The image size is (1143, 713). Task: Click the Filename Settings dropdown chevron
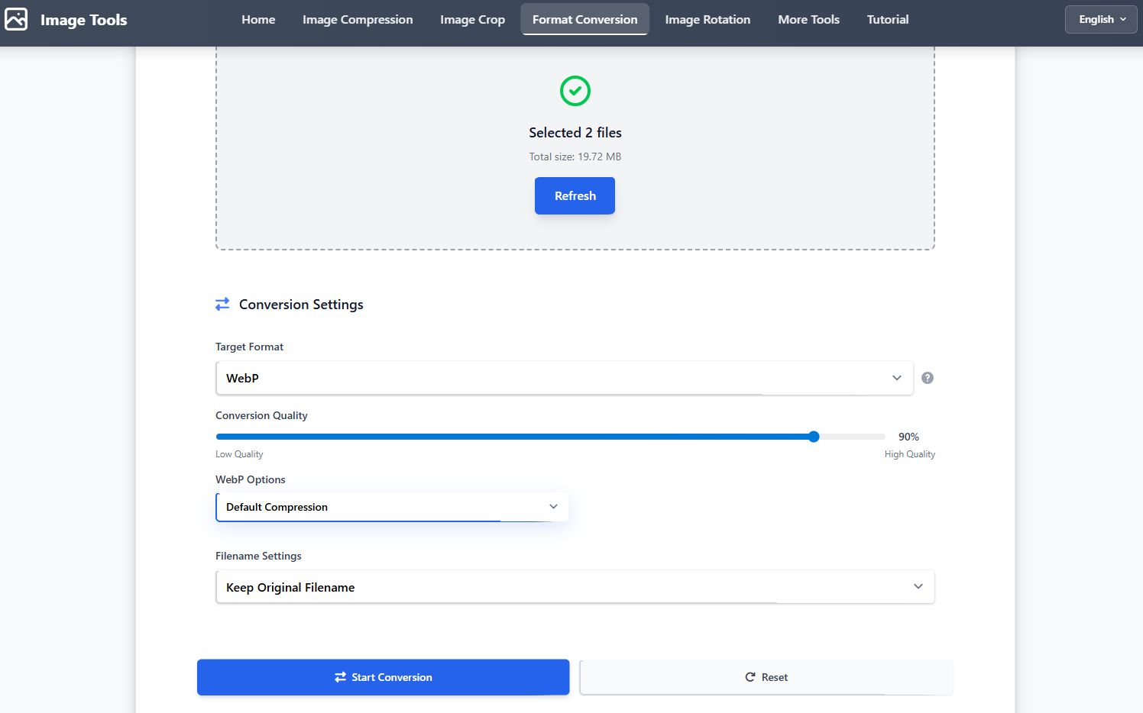click(918, 586)
